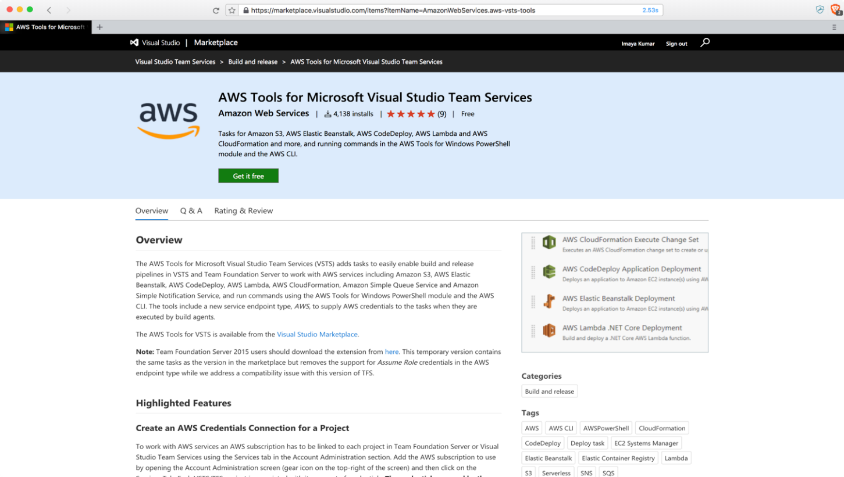The width and height of the screenshot is (844, 477).
Task: Click the AWS extension logo
Action: coord(169,120)
